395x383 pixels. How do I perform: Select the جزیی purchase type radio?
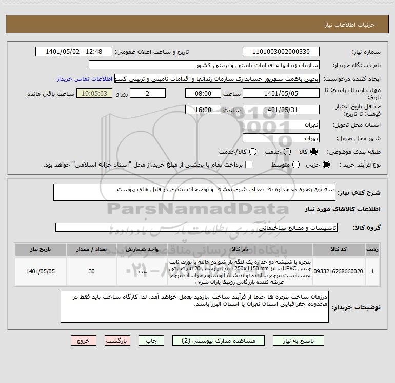tap(326, 165)
